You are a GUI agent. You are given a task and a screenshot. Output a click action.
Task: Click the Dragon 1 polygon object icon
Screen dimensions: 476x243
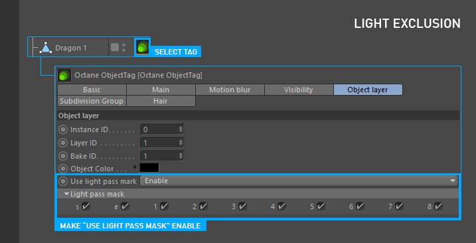(x=46, y=48)
